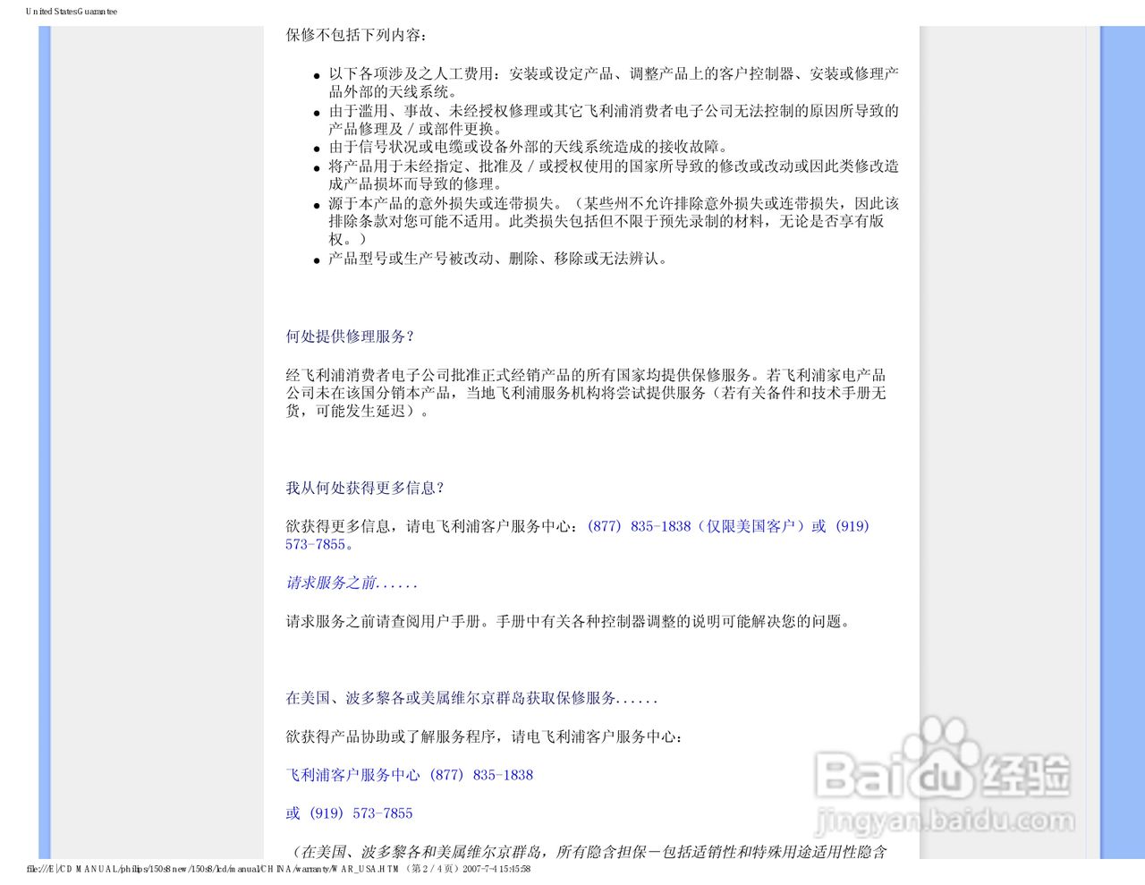Screen dimensions: 1145x885
Task: Click the italic heading 请求服务之前......
Action: click(352, 583)
